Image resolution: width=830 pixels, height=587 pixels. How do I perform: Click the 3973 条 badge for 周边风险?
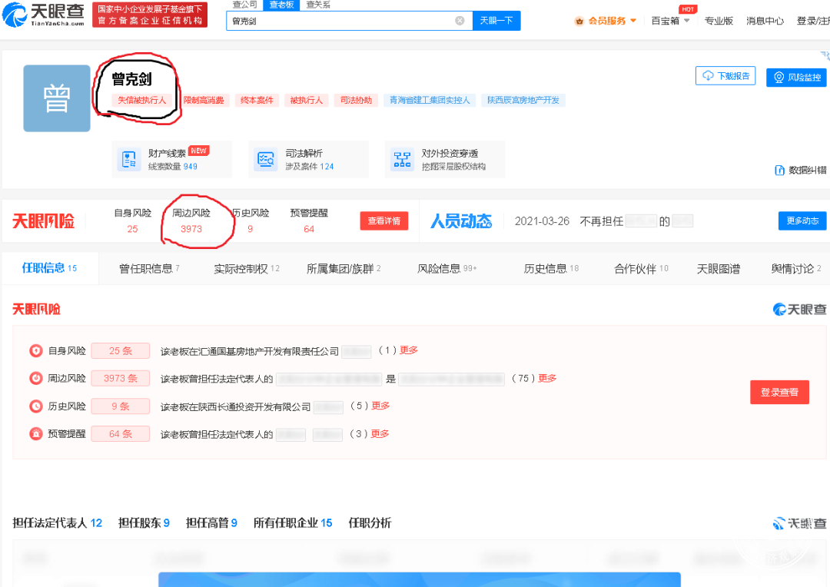(121, 378)
